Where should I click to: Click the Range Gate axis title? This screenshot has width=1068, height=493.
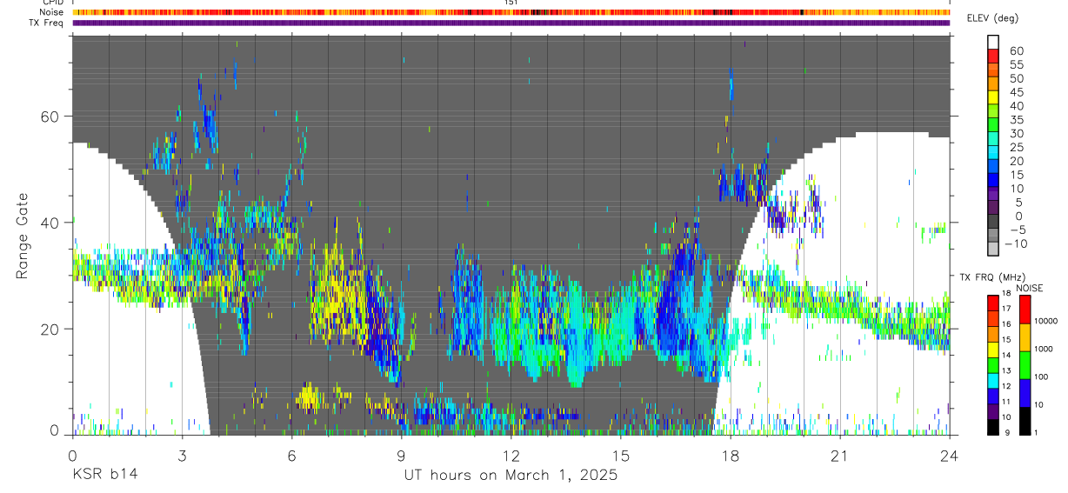(23, 235)
